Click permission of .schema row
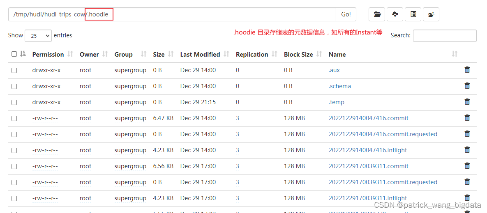Viewport: 487px width, 213px height. (x=46, y=86)
